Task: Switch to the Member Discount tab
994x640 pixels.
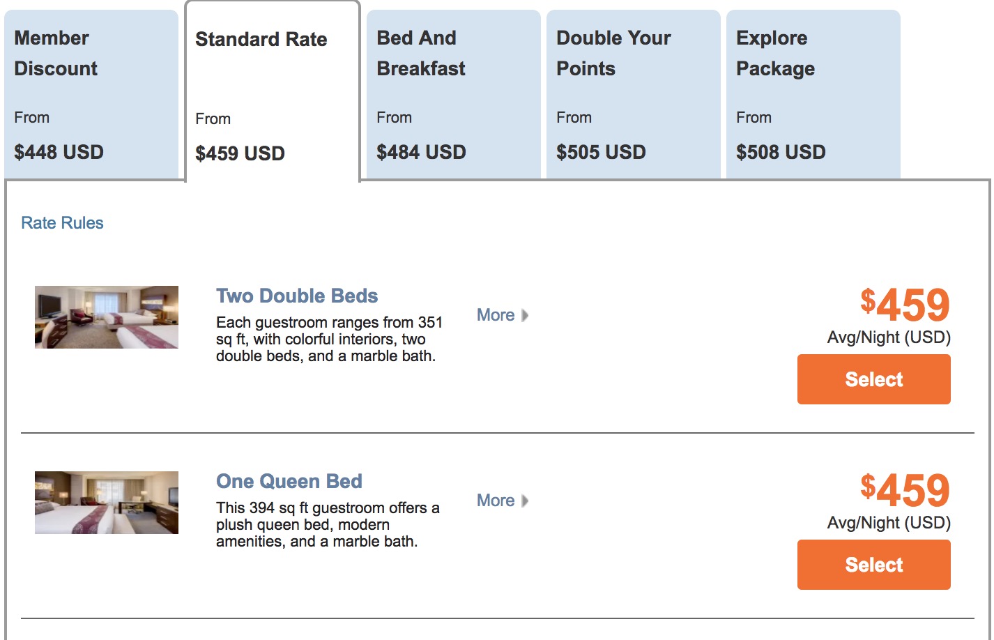Action: click(91, 94)
